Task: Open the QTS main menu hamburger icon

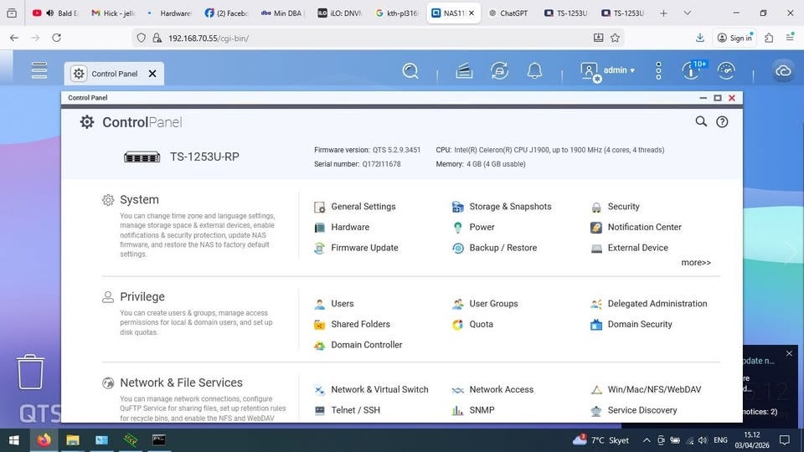Action: click(39, 71)
